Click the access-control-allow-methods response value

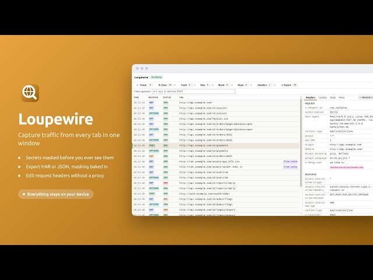pos(349,195)
